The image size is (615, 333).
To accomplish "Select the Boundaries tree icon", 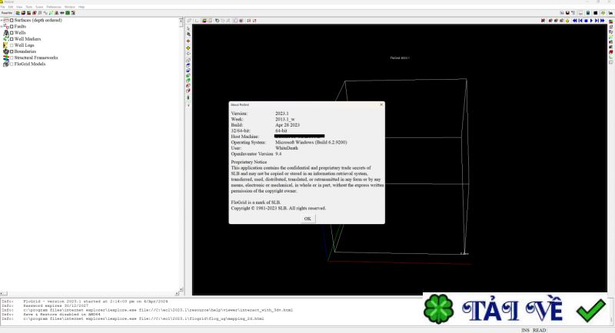I will [6, 51].
